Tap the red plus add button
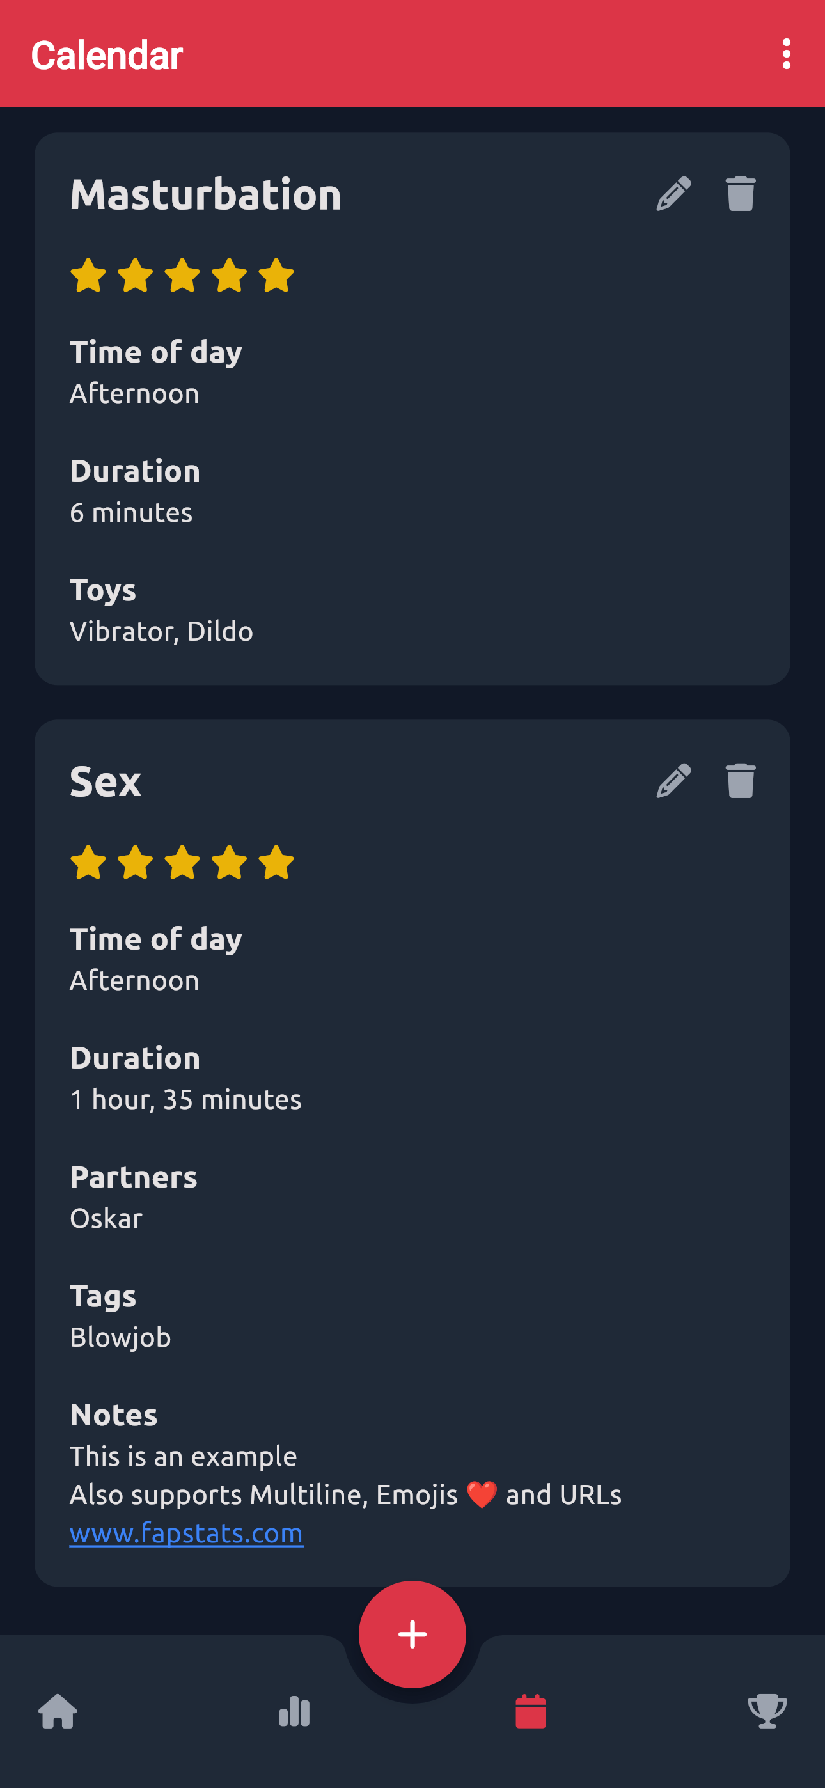This screenshot has height=1788, width=825. point(412,1634)
